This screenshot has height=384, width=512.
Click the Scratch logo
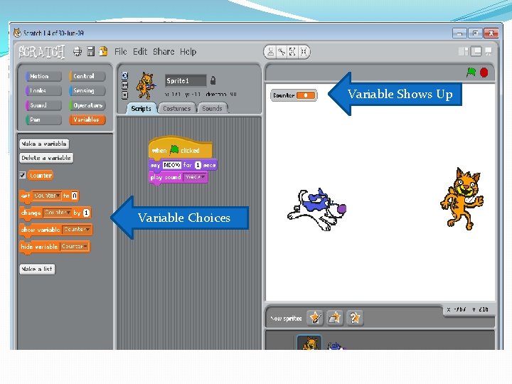click(x=41, y=52)
